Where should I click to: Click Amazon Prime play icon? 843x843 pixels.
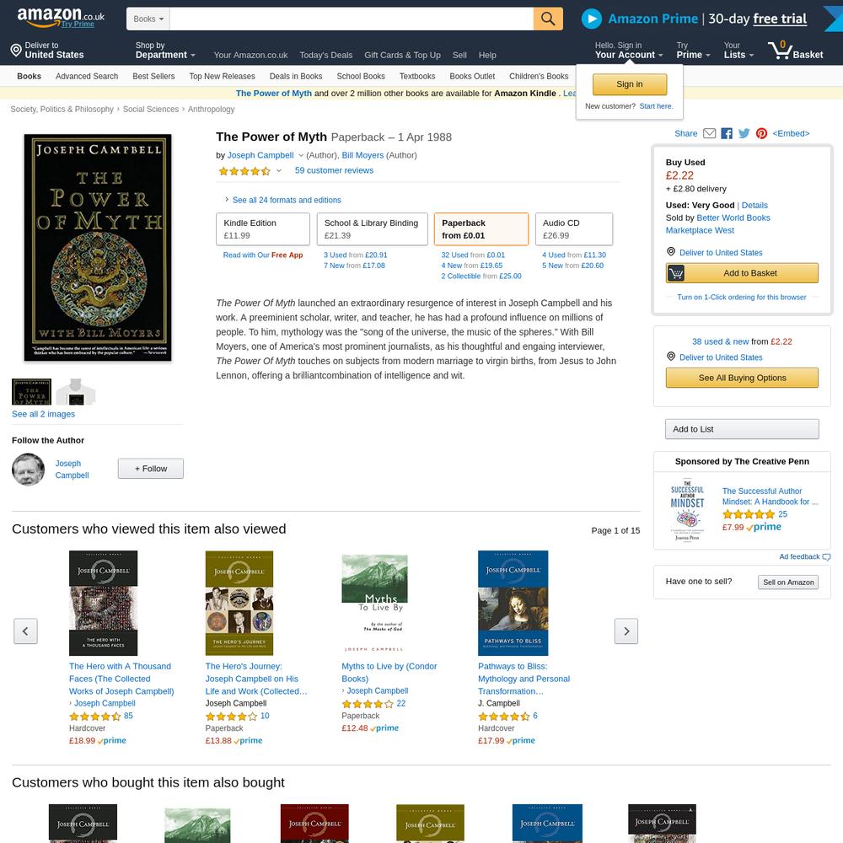click(x=592, y=19)
